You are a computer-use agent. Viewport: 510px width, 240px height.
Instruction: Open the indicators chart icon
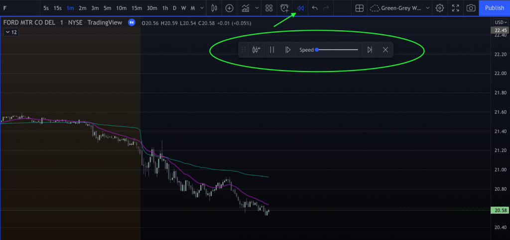pyautogui.click(x=246, y=8)
